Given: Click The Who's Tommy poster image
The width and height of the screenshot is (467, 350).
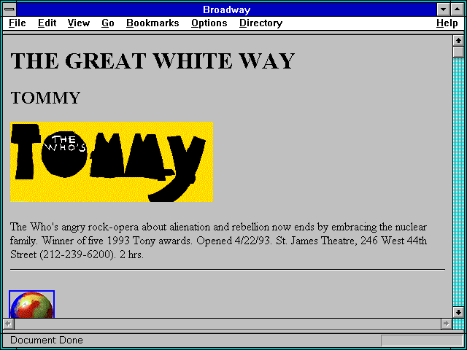Looking at the screenshot, I should (x=112, y=162).
